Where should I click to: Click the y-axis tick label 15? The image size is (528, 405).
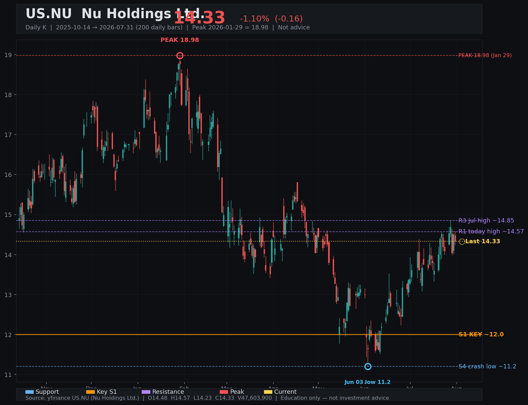click(x=8, y=215)
